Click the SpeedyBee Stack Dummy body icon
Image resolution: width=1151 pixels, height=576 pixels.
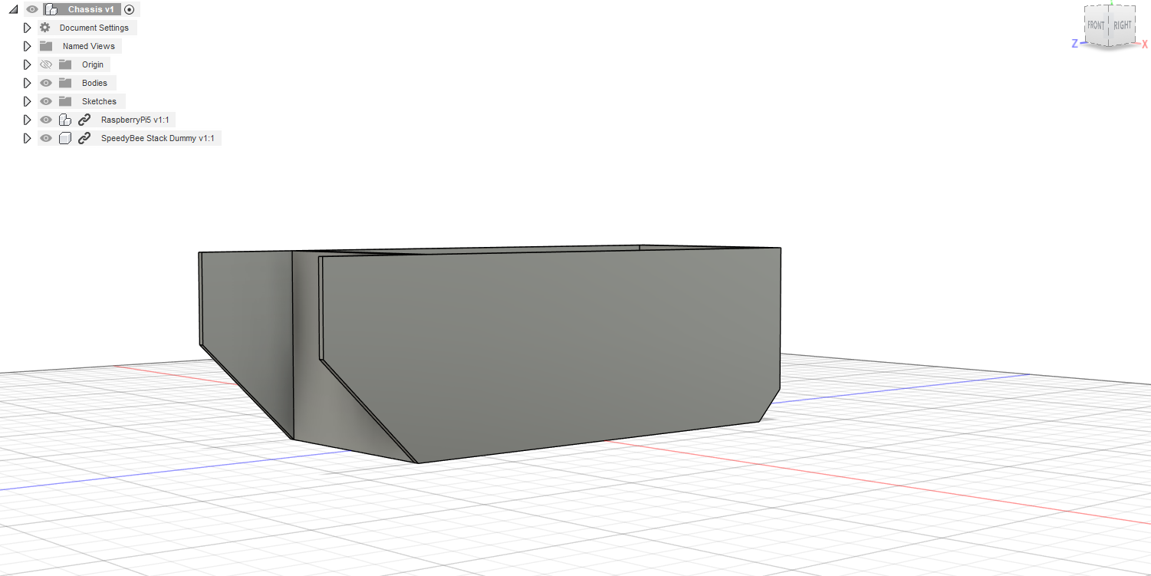coord(65,138)
